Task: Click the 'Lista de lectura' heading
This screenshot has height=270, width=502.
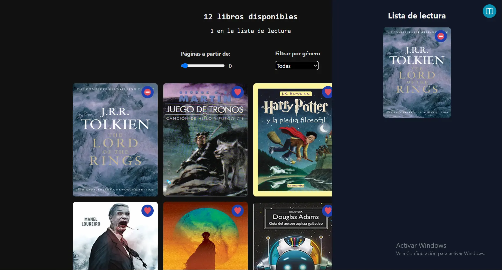Action: (417, 16)
